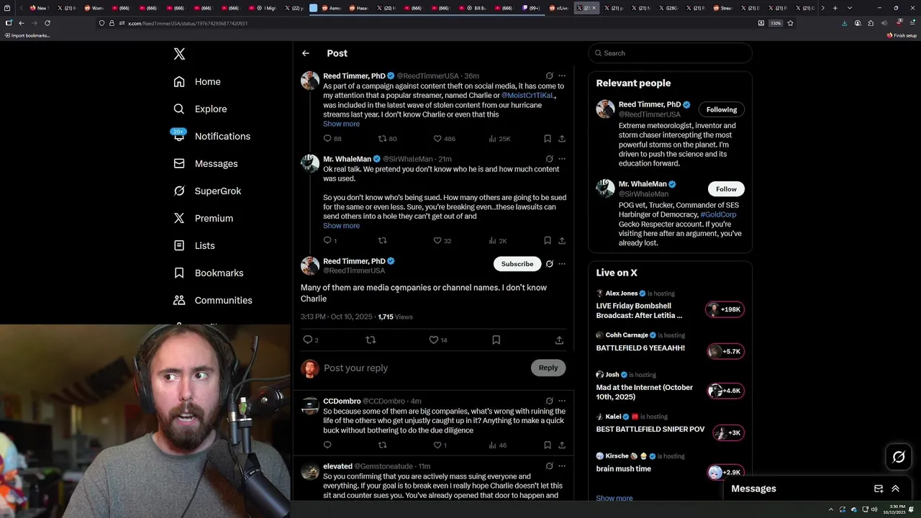Open more options on Reed Timmer's first post

pyautogui.click(x=562, y=76)
